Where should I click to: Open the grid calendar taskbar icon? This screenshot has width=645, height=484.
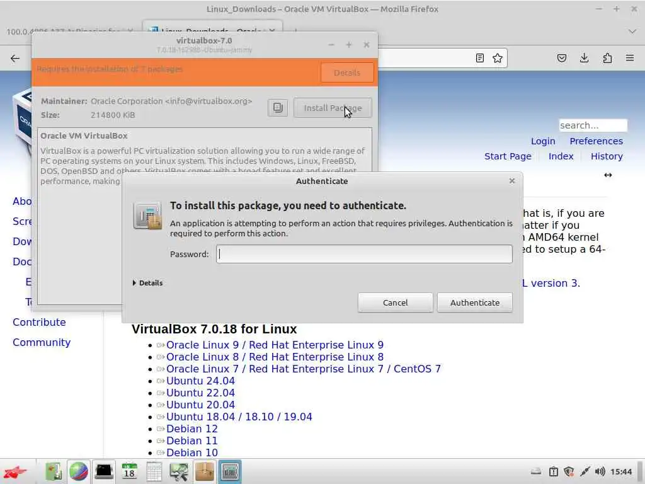point(154,471)
